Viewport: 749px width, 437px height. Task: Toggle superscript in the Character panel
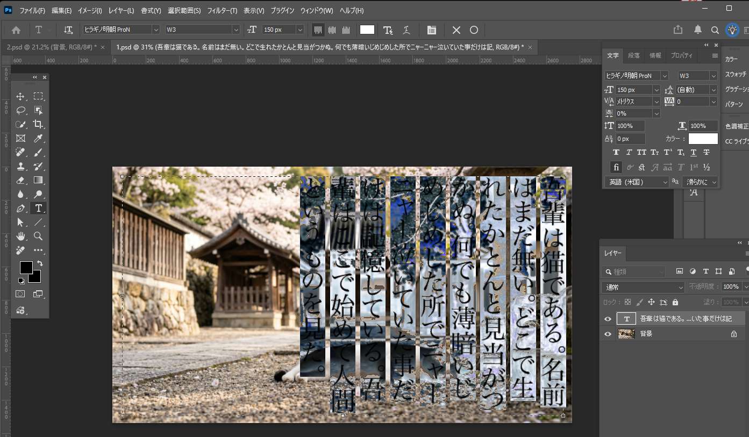pos(667,152)
